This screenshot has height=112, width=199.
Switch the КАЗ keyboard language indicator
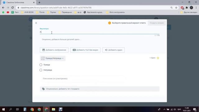(x=179, y=109)
